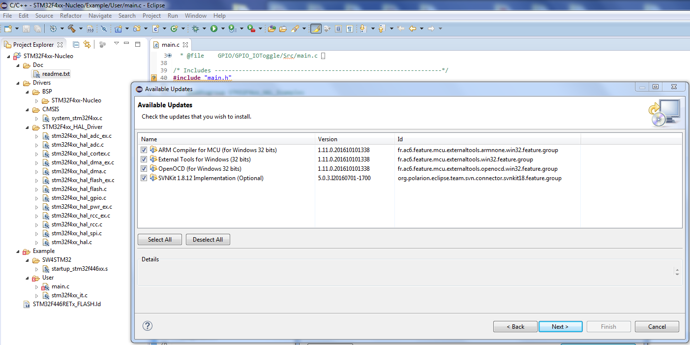Open the Window menu
690x345 pixels.
[196, 16]
